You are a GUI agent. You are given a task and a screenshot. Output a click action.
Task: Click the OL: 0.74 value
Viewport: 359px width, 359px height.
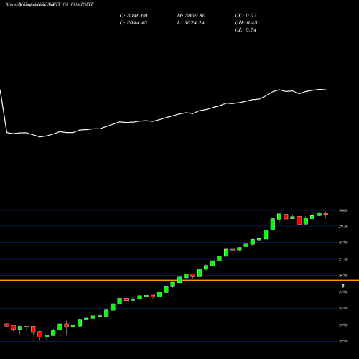(x=246, y=30)
